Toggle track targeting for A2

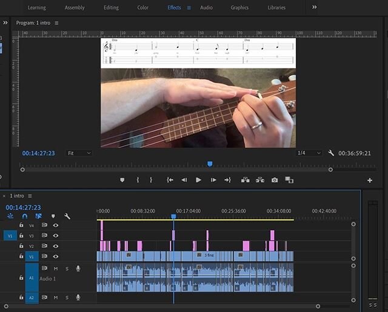click(32, 297)
